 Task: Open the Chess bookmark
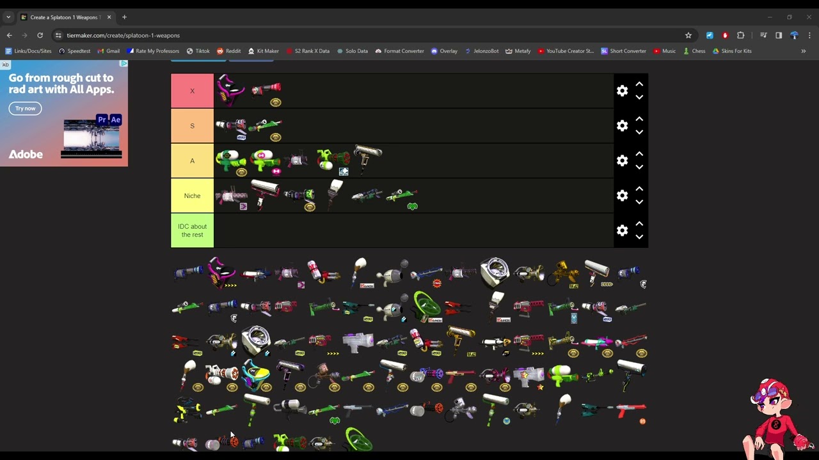pyautogui.click(x=694, y=51)
